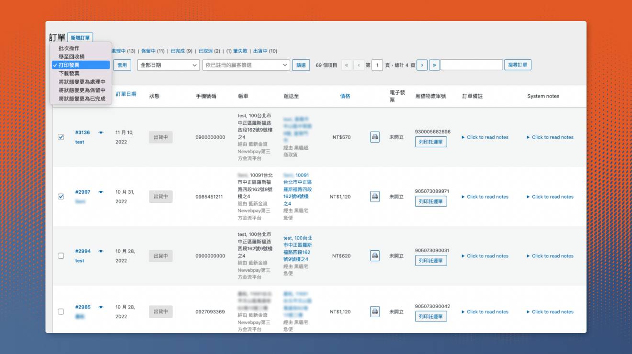Screen dimensions: 632x354
Task: Filter orders by 已完成 status link
Action: (178, 51)
